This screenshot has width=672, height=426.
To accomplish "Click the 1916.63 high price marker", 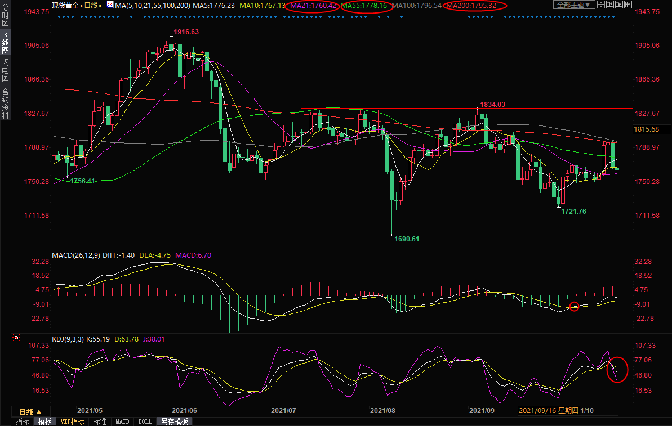I will pos(186,32).
